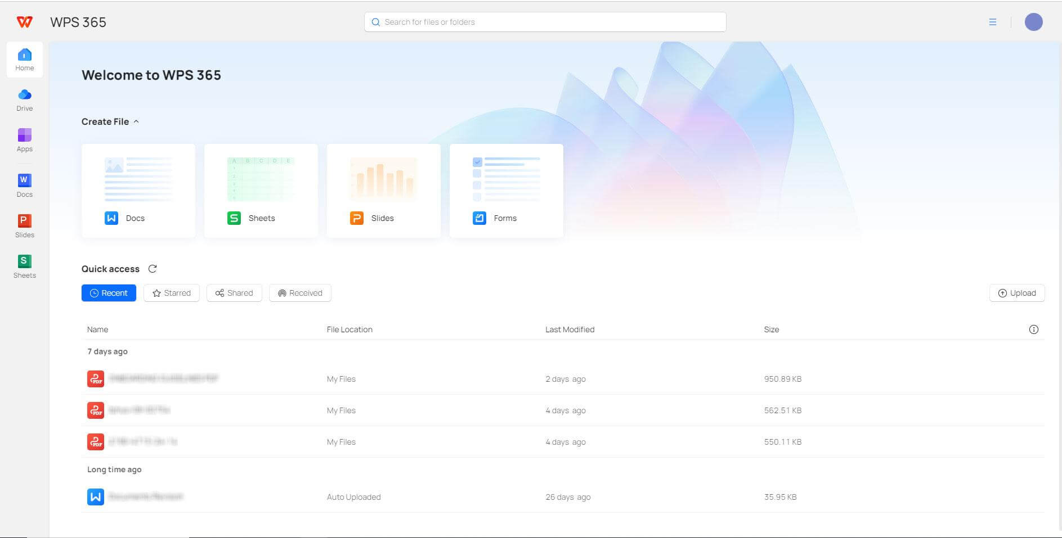
Task: Click the WPS logo icon
Action: click(25, 22)
